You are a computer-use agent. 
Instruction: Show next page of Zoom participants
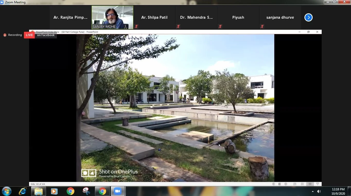click(x=308, y=17)
